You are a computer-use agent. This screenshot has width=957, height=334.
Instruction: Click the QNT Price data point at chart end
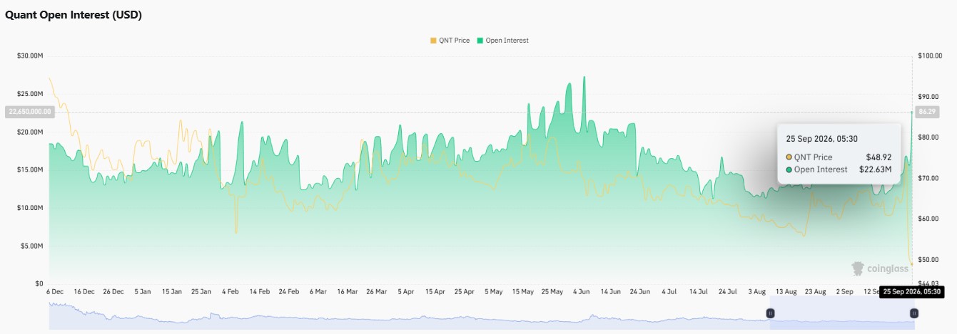[x=911, y=263]
